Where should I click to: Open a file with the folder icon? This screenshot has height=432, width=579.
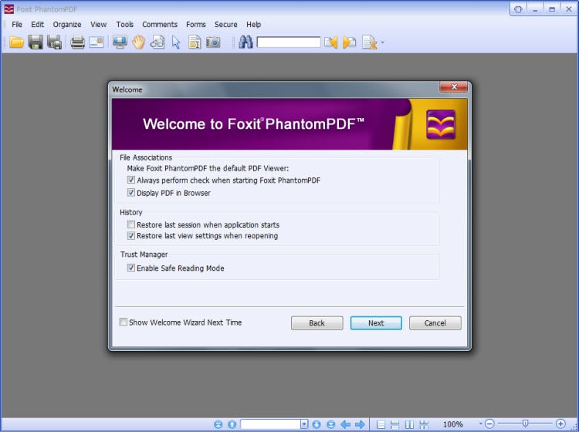pos(17,42)
